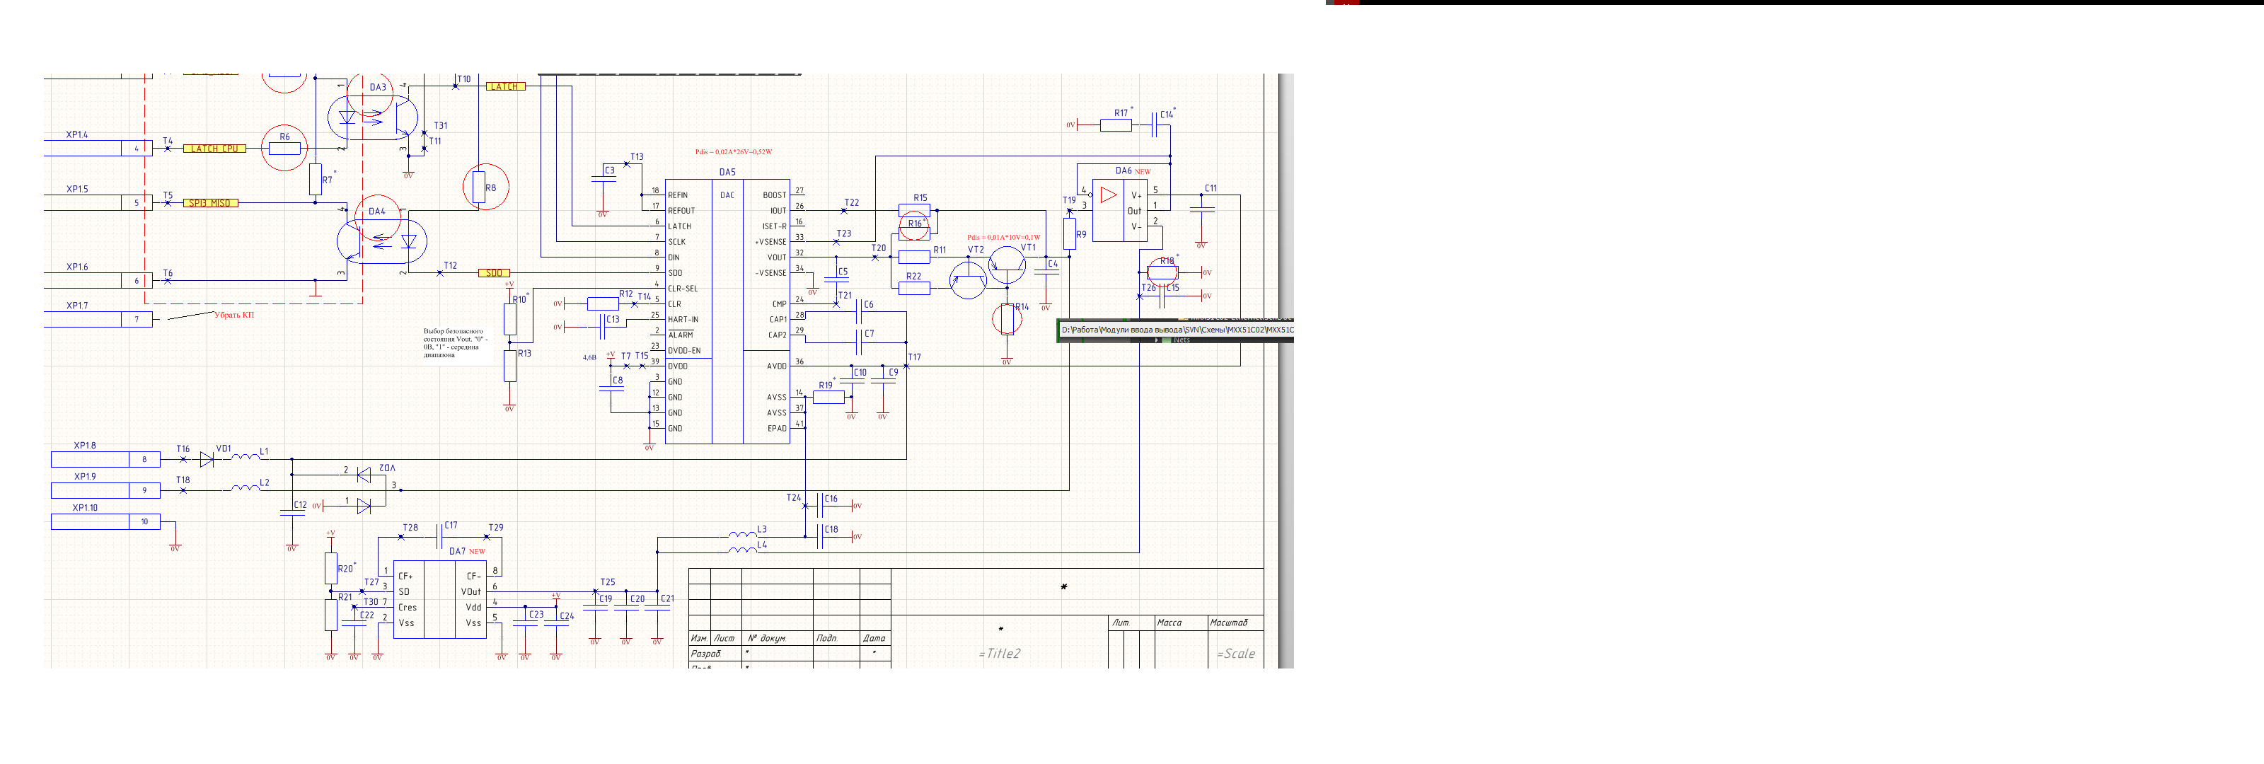The width and height of the screenshot is (2264, 764).
Task: Click the DA7 NEW chip body
Action: [x=439, y=600]
